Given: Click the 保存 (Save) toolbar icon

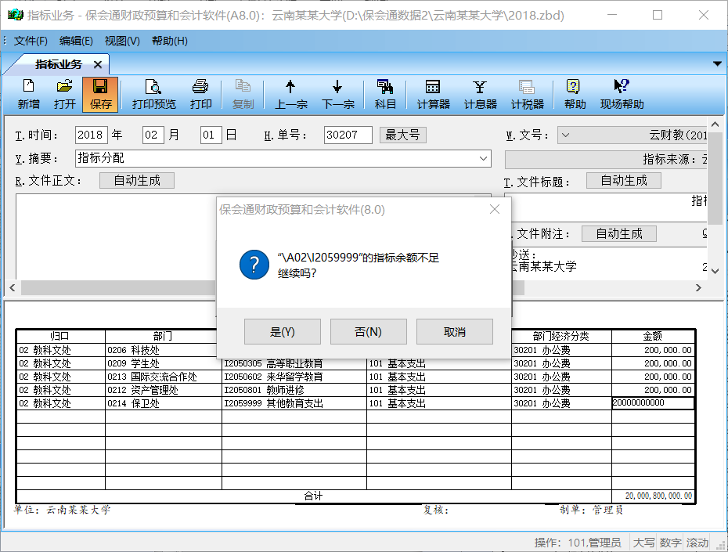Looking at the screenshot, I should 100,94.
